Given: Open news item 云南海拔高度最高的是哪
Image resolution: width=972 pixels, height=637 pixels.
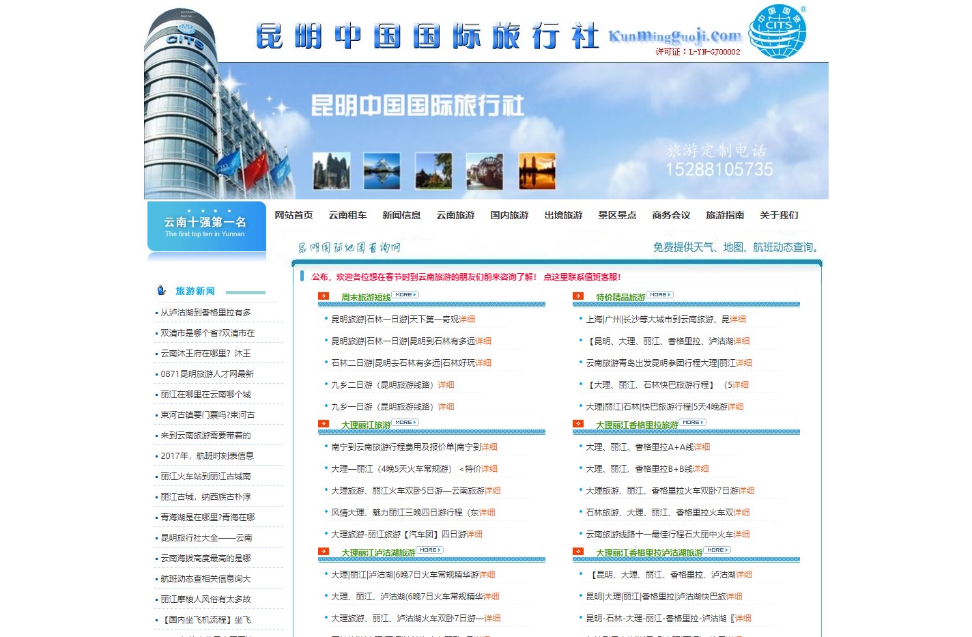Looking at the screenshot, I should [205, 558].
